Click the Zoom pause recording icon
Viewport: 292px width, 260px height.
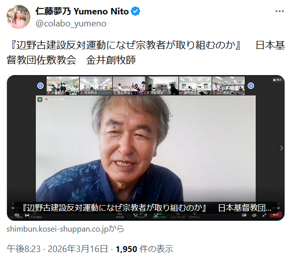[x=146, y=215]
